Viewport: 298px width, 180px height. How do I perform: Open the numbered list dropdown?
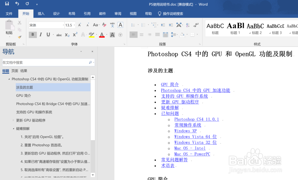click(x=148, y=25)
